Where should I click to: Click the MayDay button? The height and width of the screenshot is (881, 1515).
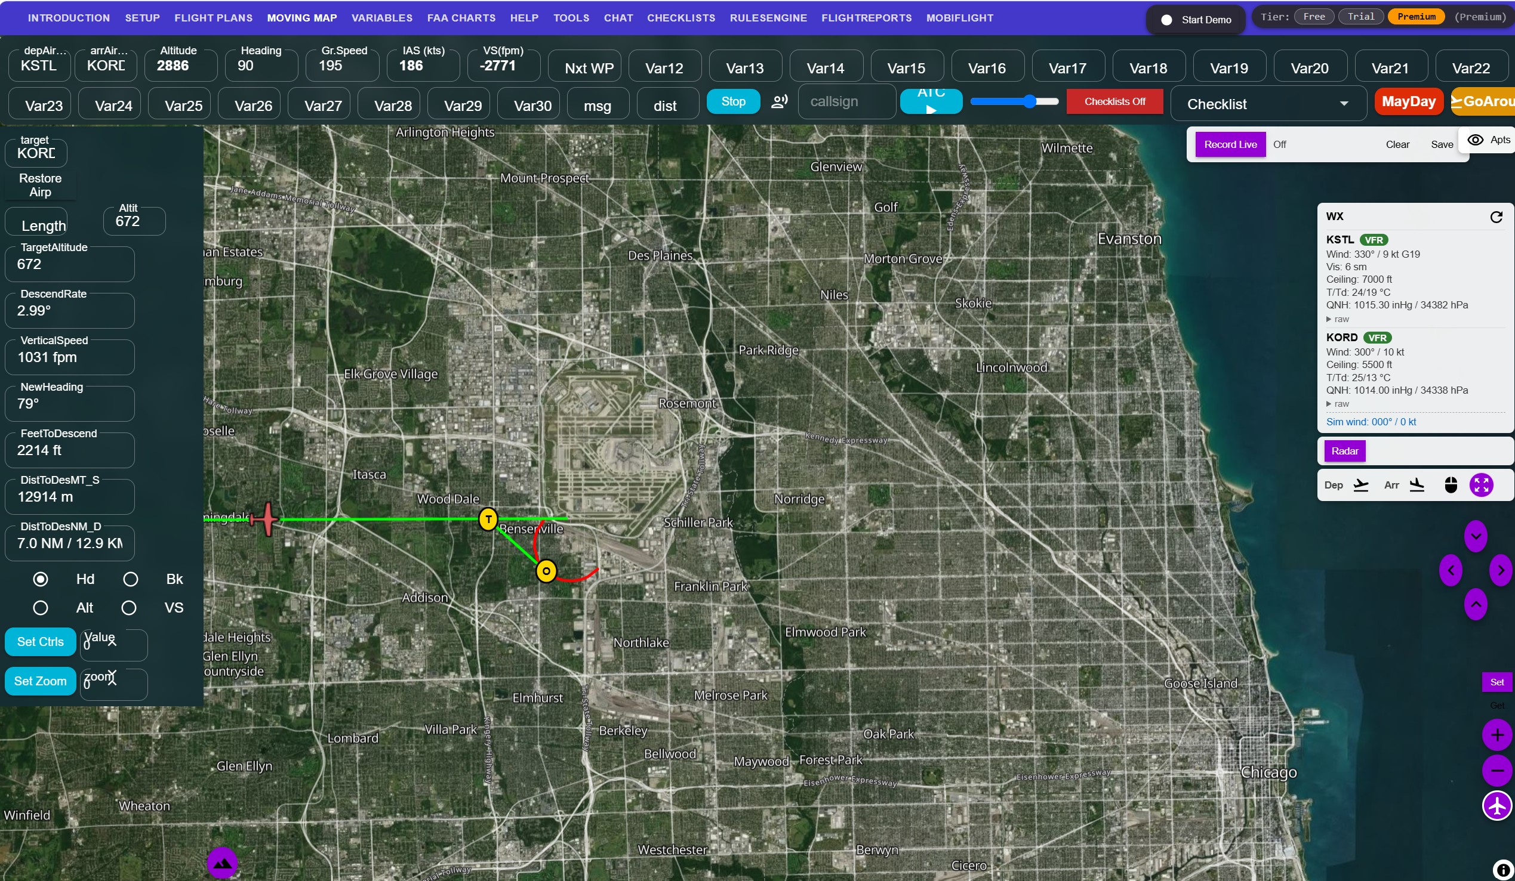[1408, 101]
